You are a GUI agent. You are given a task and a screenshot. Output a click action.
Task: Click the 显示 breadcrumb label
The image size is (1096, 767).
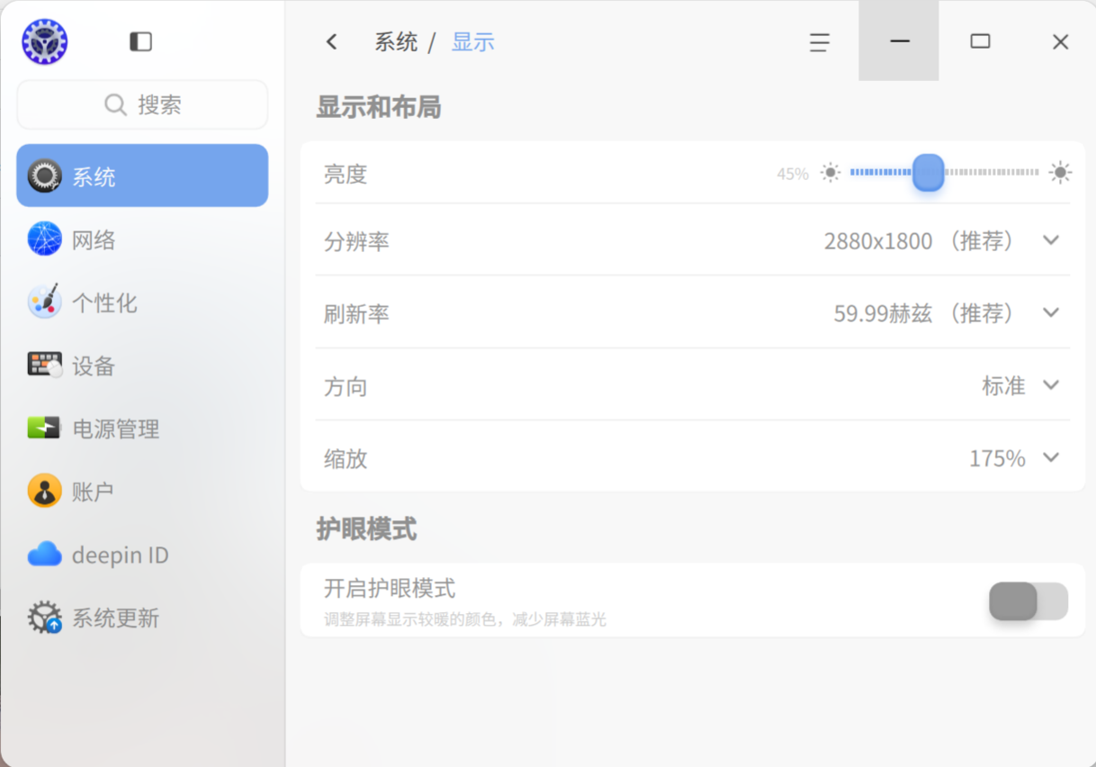(x=473, y=42)
